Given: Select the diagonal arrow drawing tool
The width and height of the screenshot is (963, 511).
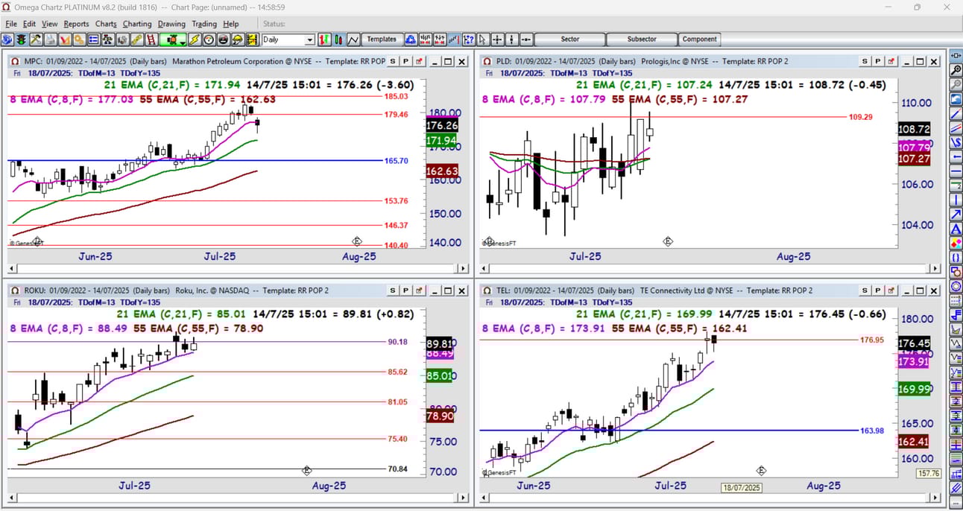Looking at the screenshot, I should 955,216.
